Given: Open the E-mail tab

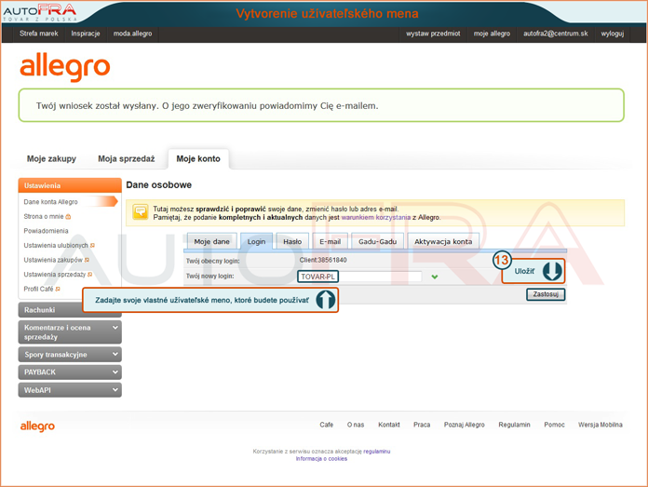Looking at the screenshot, I should coord(331,241).
